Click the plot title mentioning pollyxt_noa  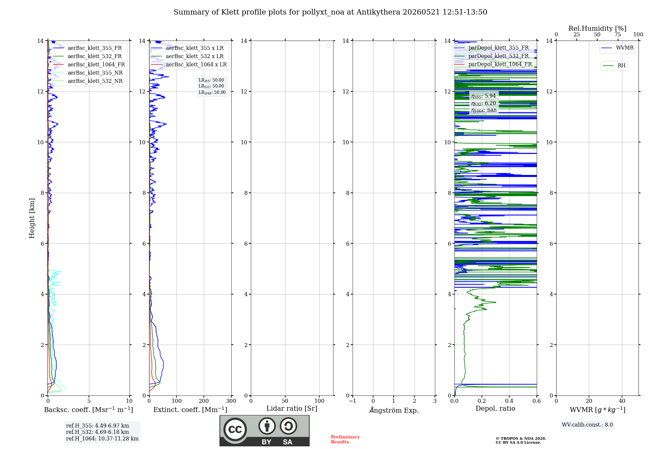pyautogui.click(x=330, y=12)
